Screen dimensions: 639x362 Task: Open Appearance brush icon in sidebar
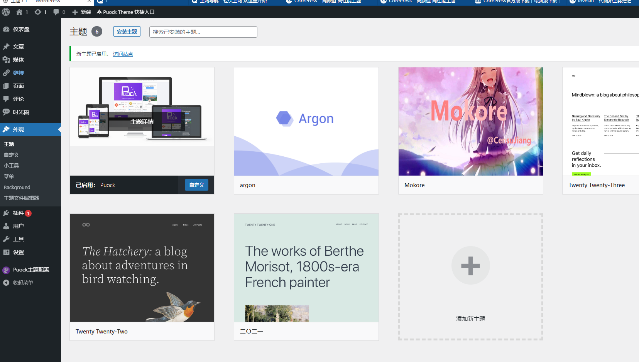pos(6,129)
